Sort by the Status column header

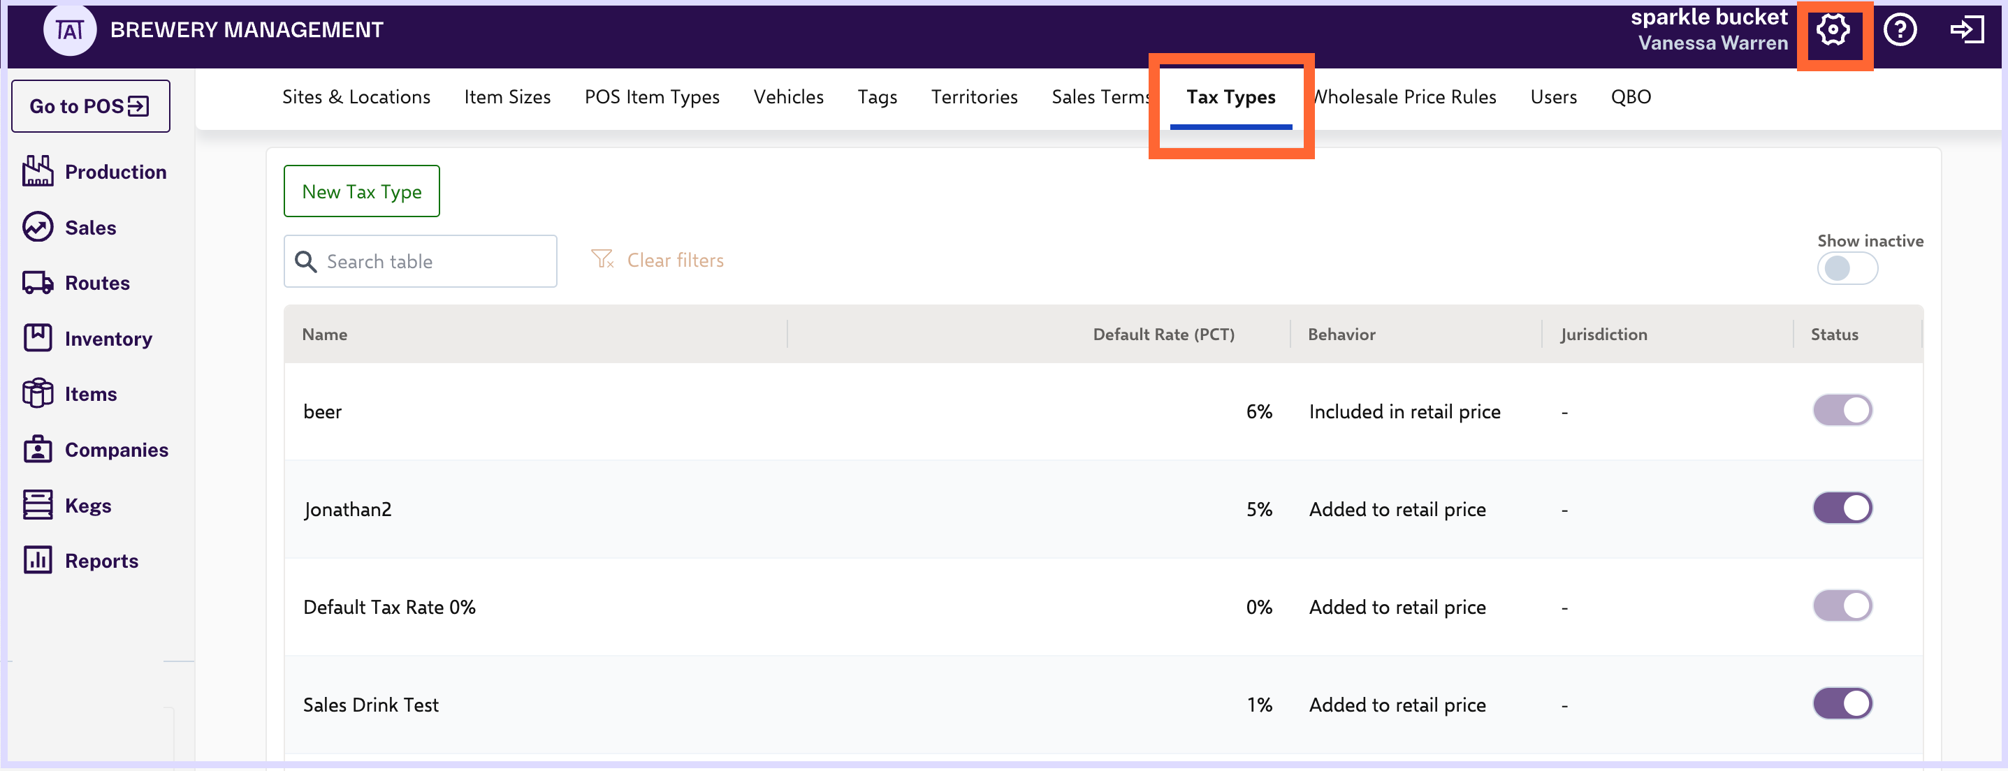pyautogui.click(x=1834, y=334)
